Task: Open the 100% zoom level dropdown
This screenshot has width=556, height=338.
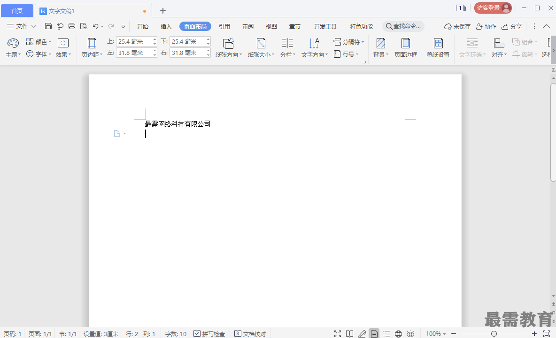Action: [x=436, y=334]
